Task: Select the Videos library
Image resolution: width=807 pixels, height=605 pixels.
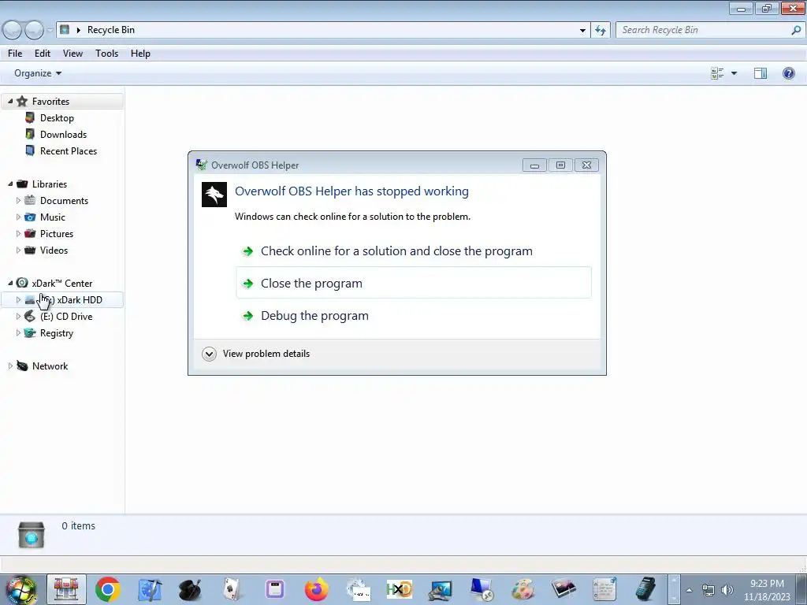Action: point(54,250)
